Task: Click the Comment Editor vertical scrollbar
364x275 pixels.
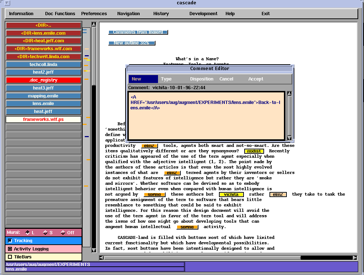Action: pyautogui.click(x=289, y=116)
